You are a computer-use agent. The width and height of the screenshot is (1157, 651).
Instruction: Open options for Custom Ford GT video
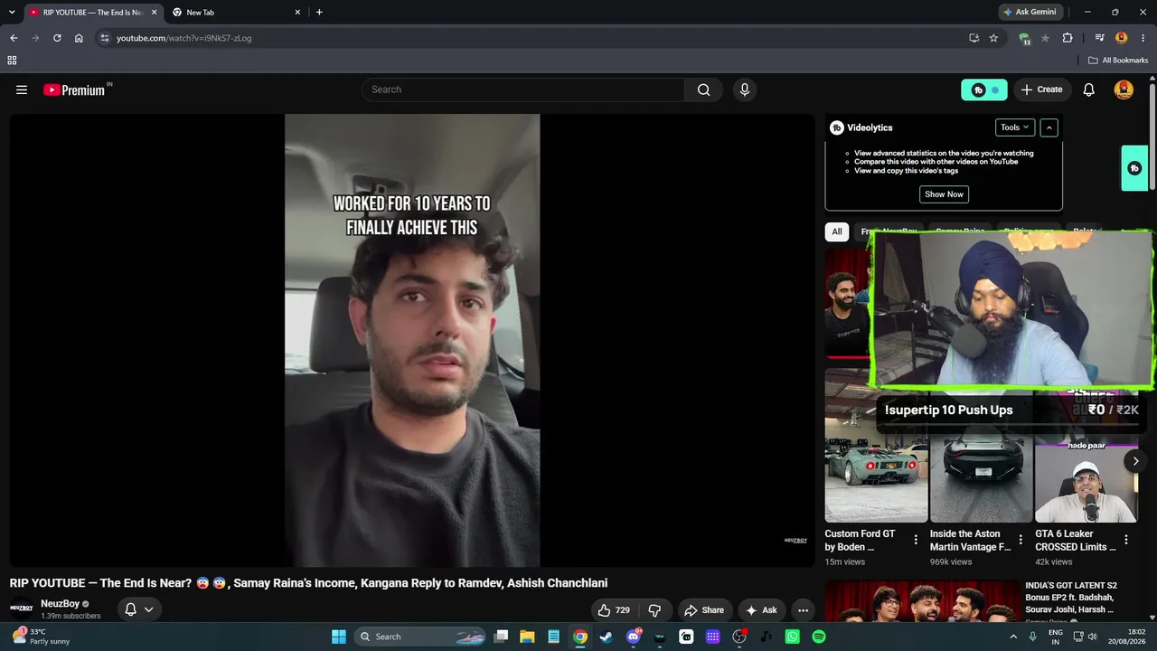(916, 540)
